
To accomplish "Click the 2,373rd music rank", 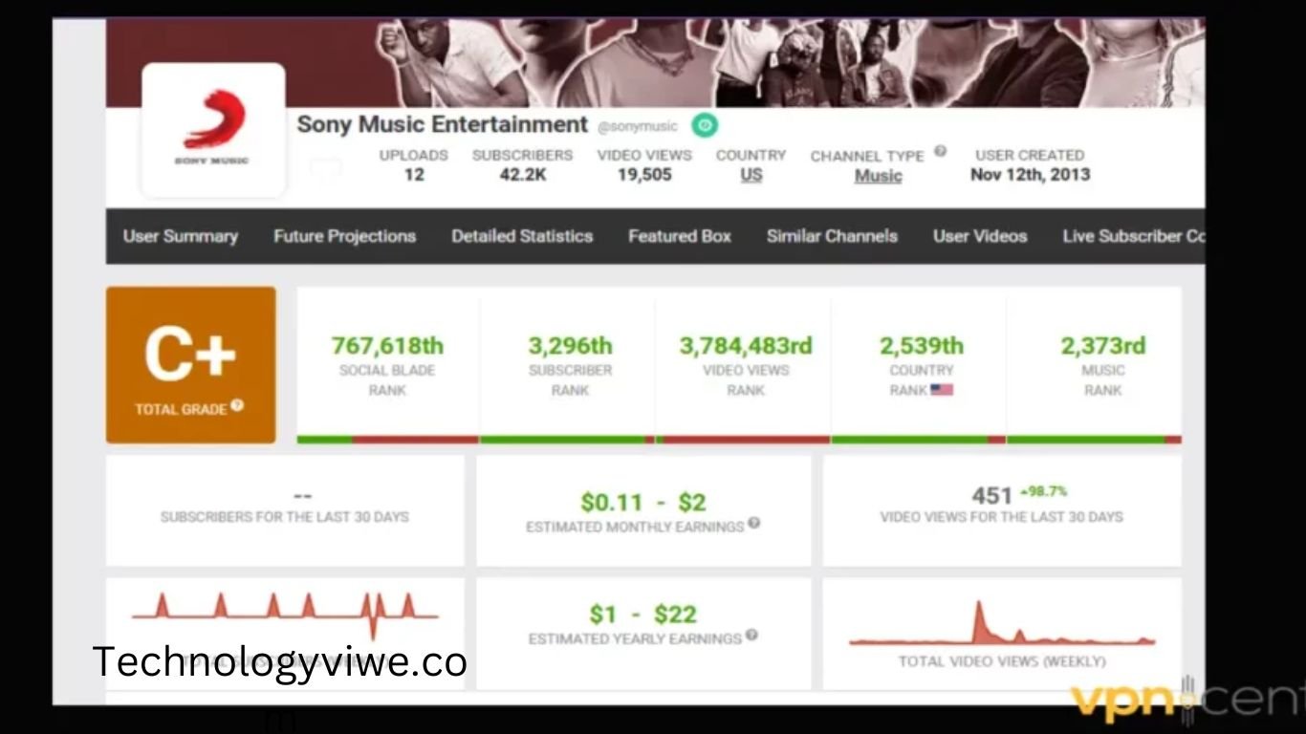I will click(x=1102, y=346).
